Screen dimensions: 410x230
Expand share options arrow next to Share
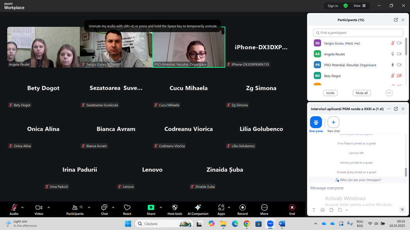pos(161,207)
